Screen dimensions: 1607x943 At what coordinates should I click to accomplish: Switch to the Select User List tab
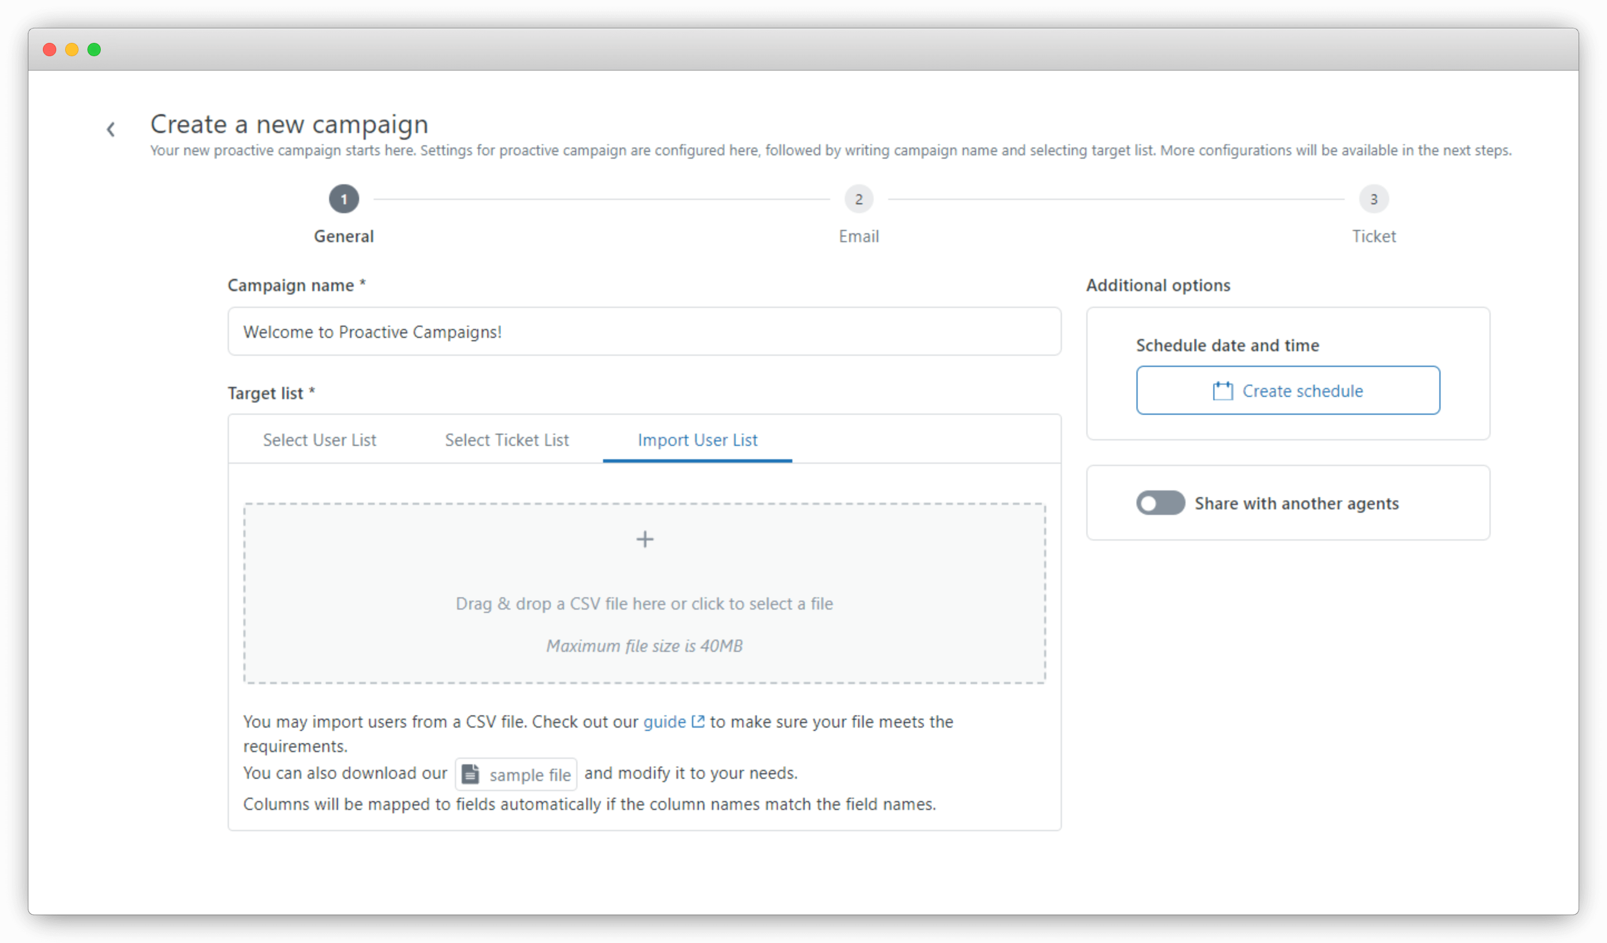coord(320,439)
